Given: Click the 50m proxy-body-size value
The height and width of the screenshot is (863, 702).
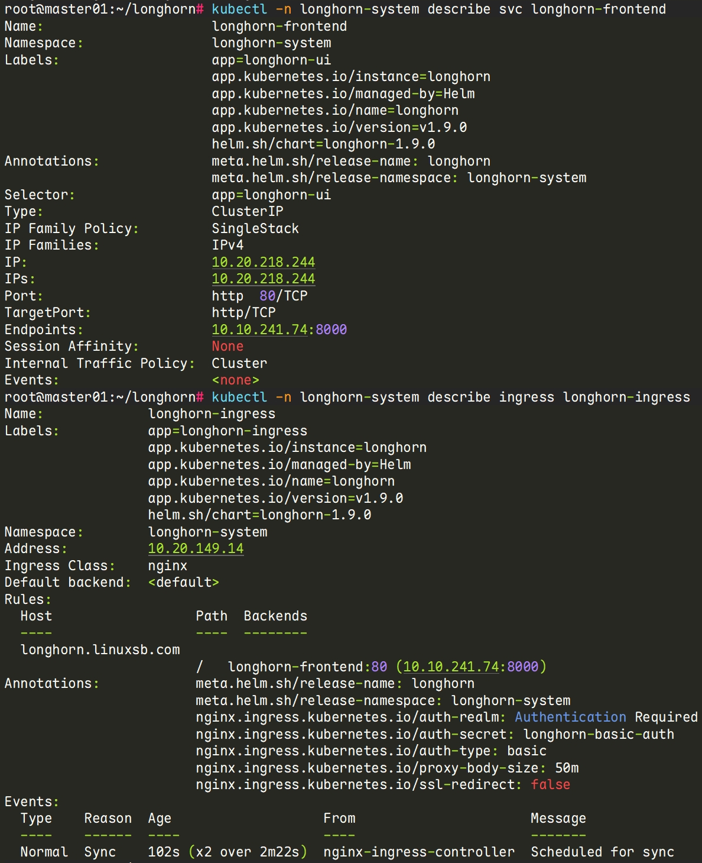Looking at the screenshot, I should (x=567, y=768).
